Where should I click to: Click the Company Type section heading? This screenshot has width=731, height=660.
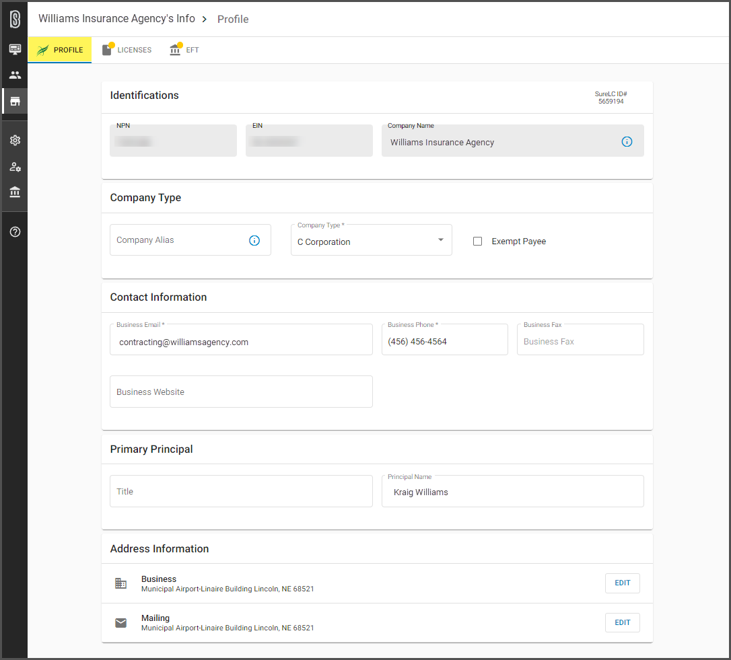click(x=145, y=198)
